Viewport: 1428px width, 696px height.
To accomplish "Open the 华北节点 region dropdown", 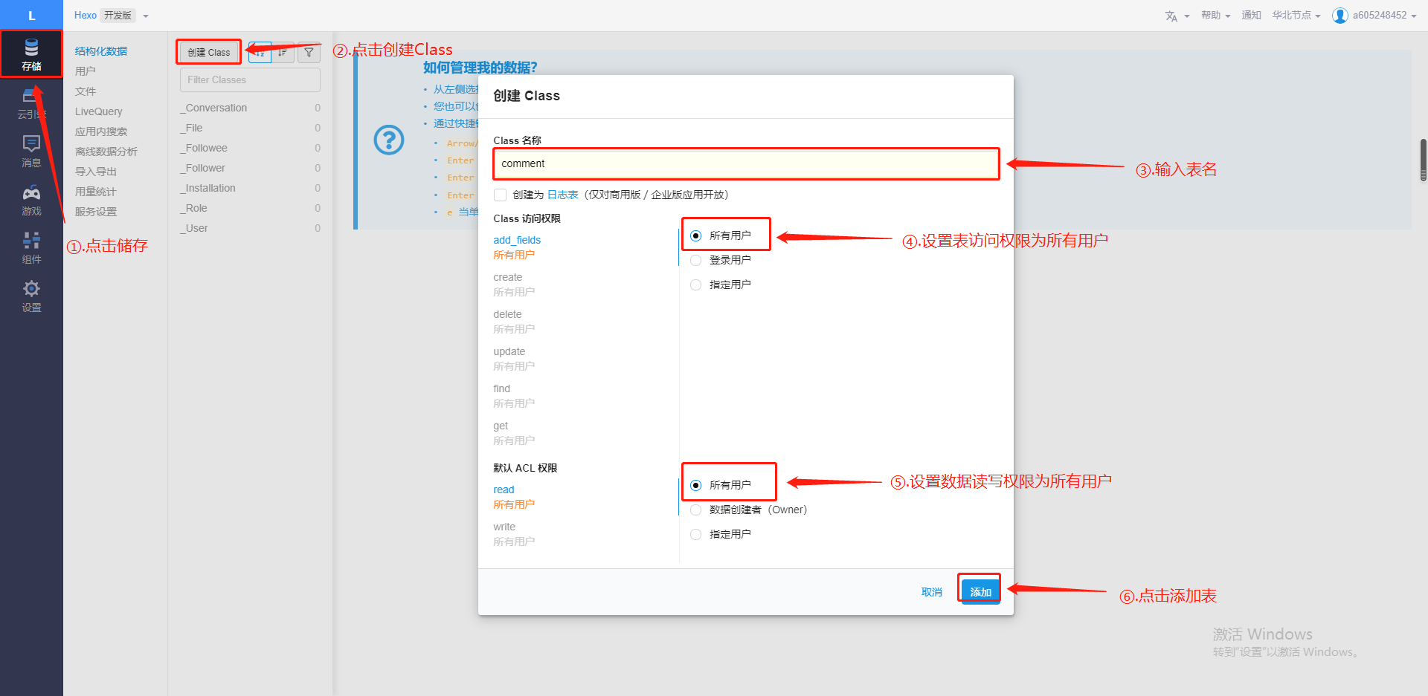I will click(1296, 16).
